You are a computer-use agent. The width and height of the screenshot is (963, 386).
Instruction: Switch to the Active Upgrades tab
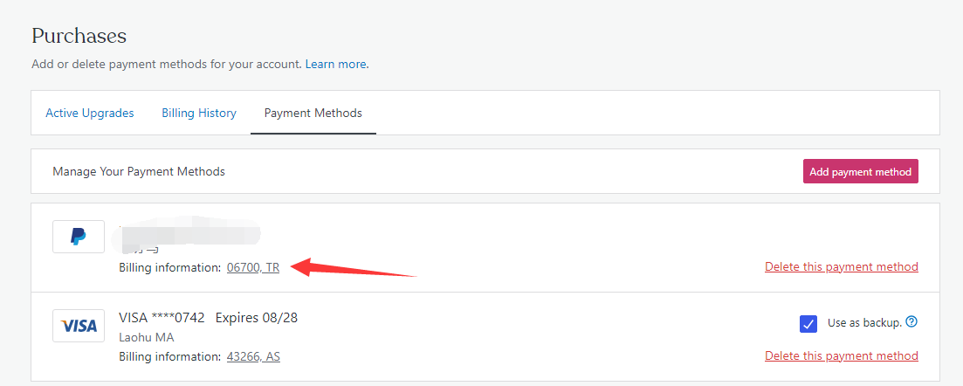click(90, 113)
